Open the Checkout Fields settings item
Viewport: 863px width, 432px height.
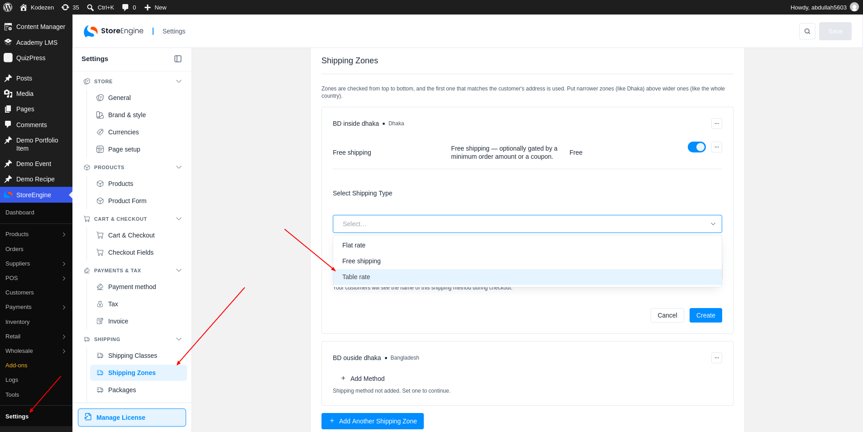[x=138, y=252]
